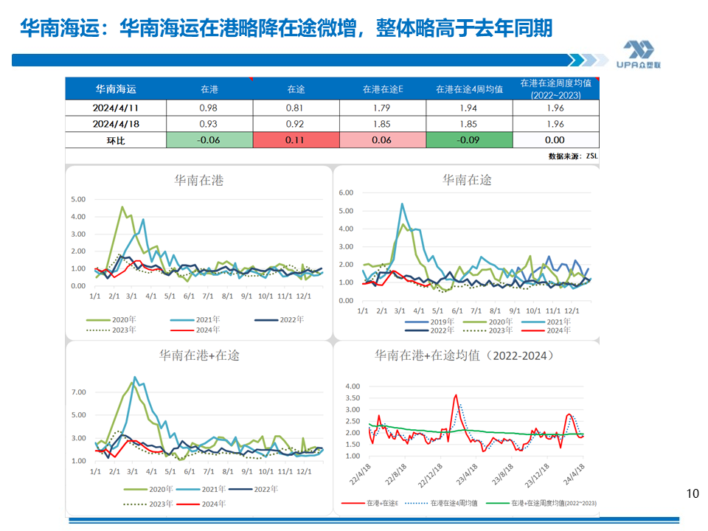The width and height of the screenshot is (708, 531).
Task: Select the 环比 row label
Action: [116, 140]
